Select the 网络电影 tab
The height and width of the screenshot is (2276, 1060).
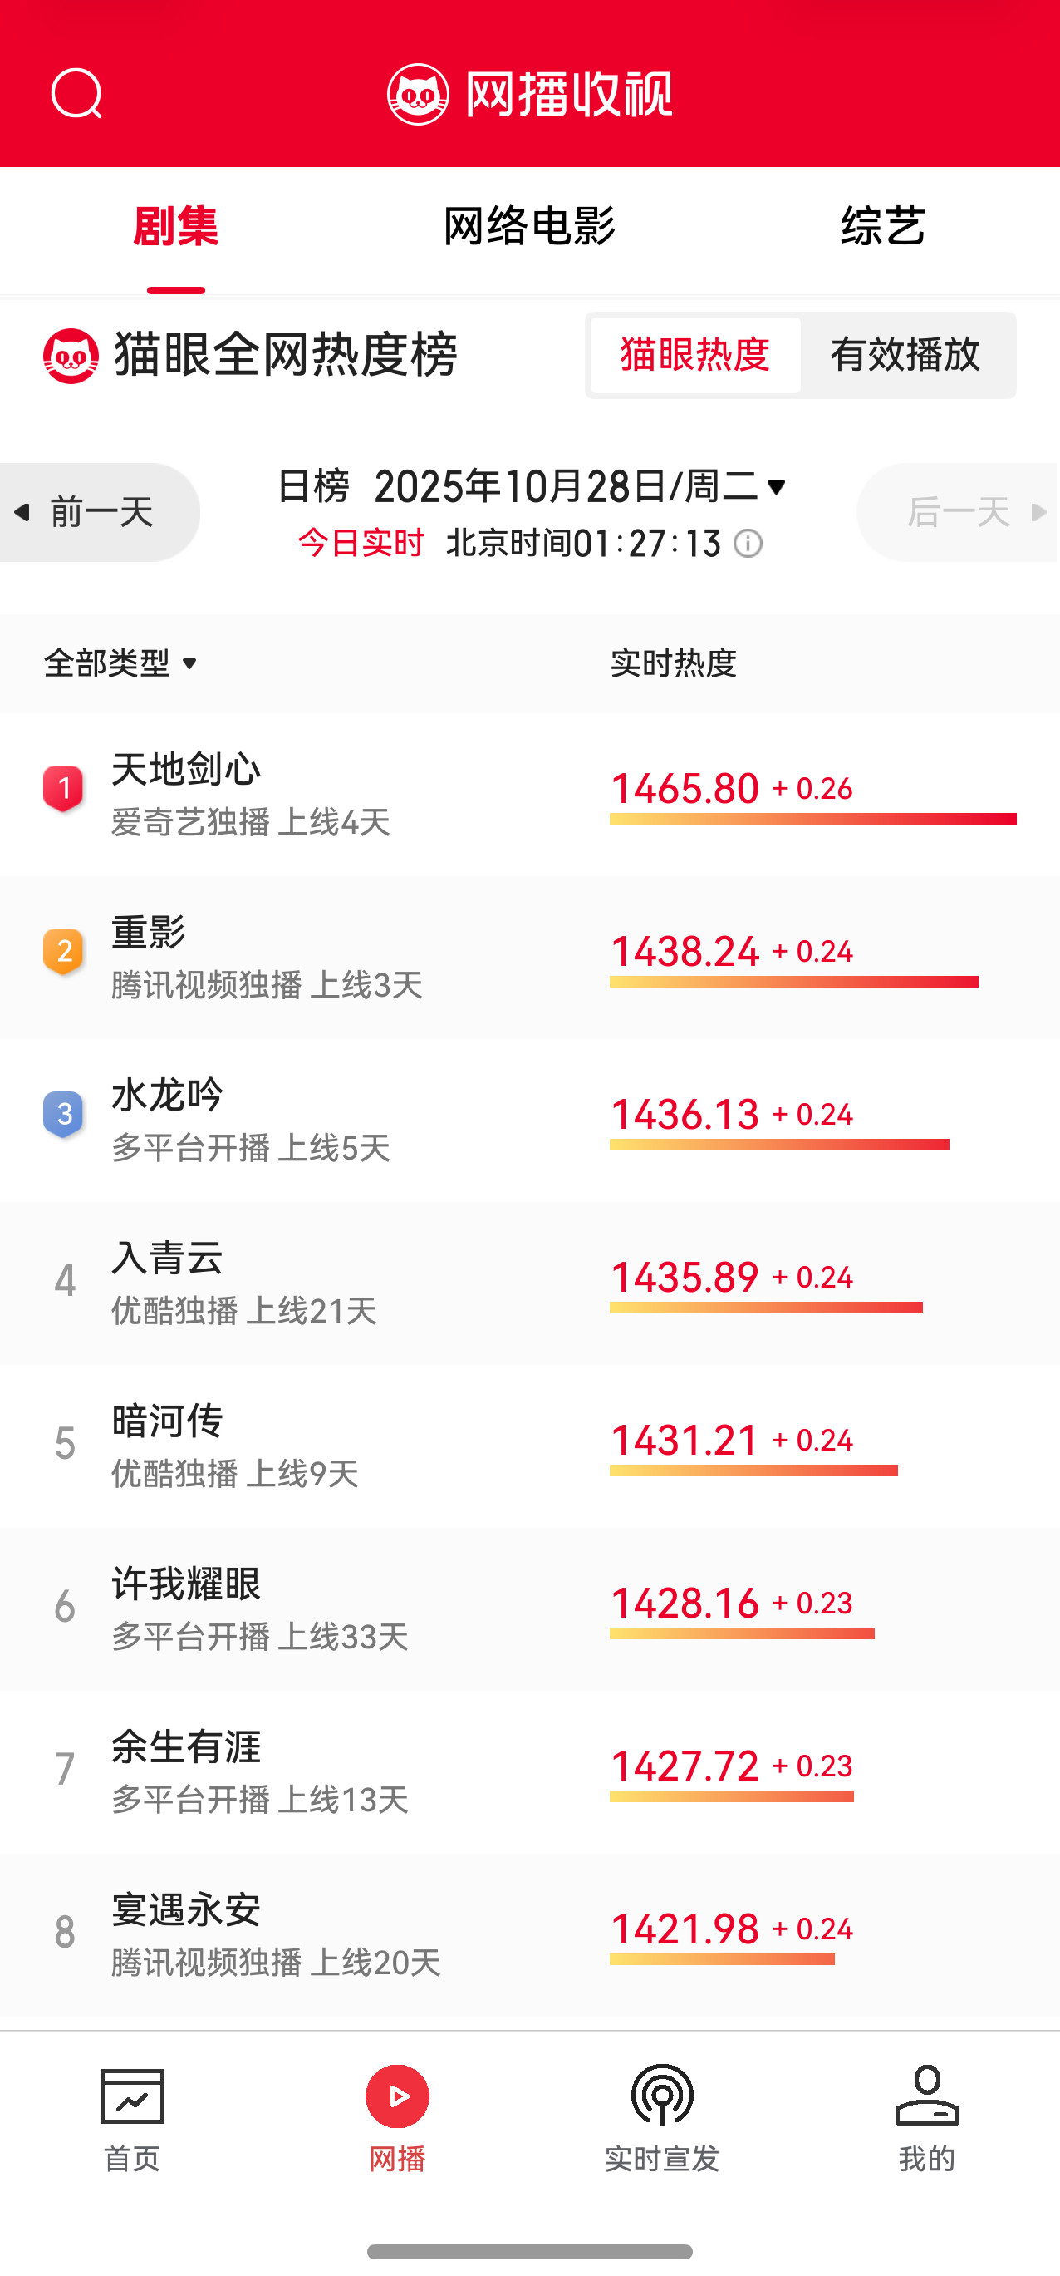[x=529, y=226]
